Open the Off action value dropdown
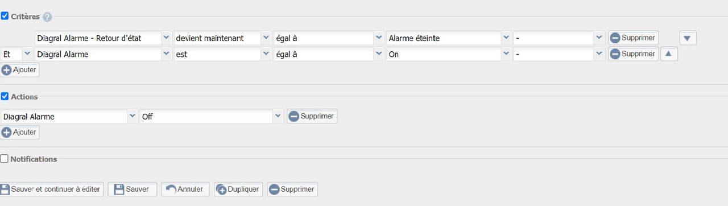 pyautogui.click(x=212, y=116)
